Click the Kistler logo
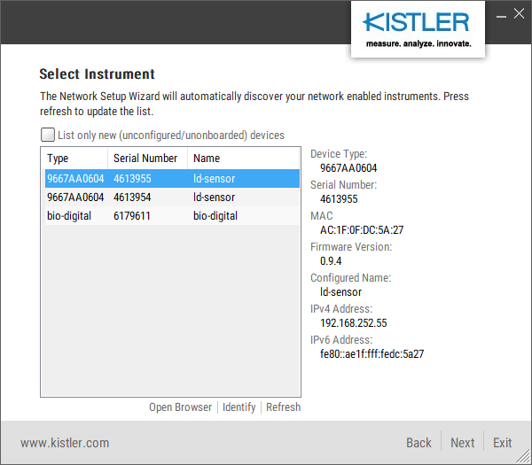The image size is (532, 465). coord(418,27)
